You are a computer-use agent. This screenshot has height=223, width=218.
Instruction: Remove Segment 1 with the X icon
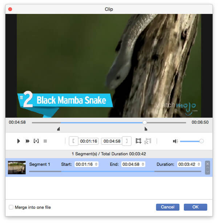(207, 164)
